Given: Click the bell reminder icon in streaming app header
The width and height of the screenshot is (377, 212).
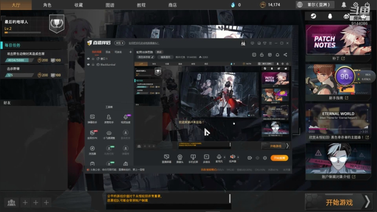Looking at the screenshot, I should (277, 55).
